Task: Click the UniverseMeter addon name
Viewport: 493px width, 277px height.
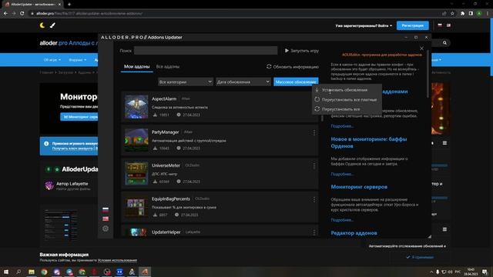Action: coord(166,165)
